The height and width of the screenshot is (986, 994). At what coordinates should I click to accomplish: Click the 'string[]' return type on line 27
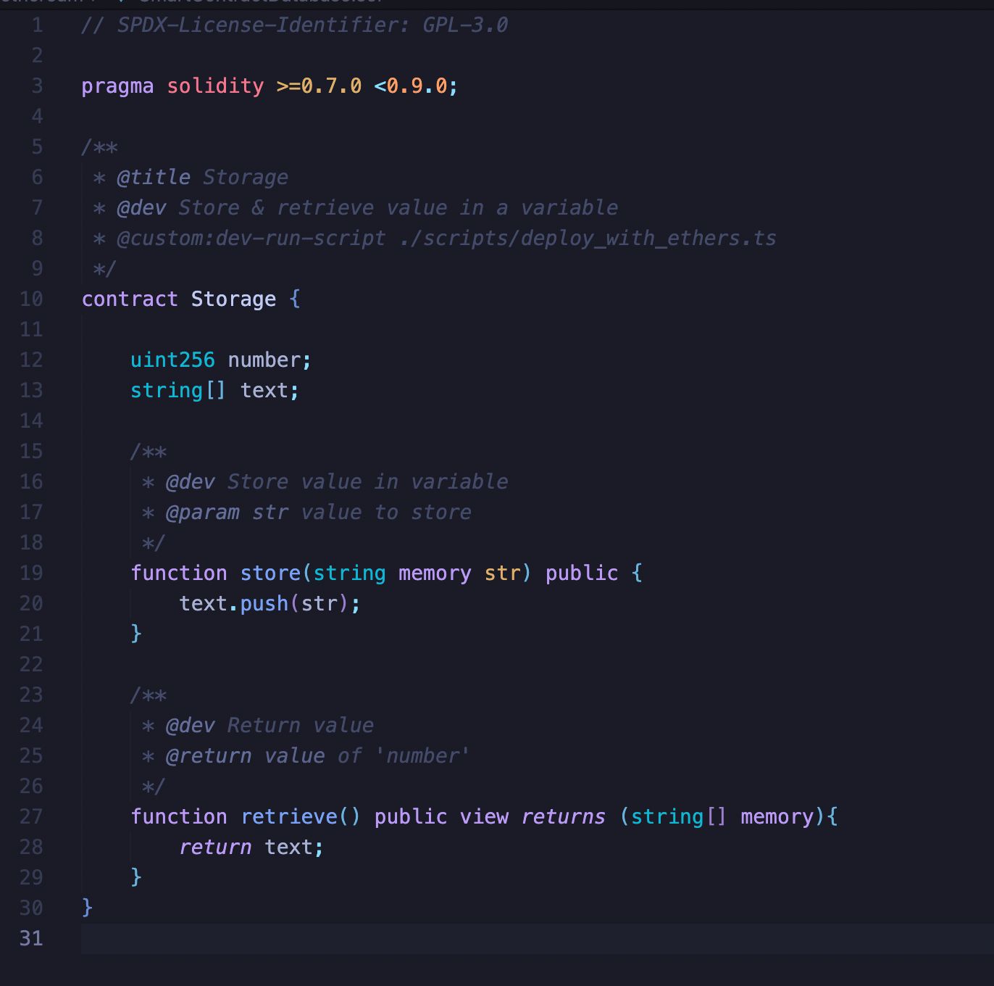pos(679,817)
